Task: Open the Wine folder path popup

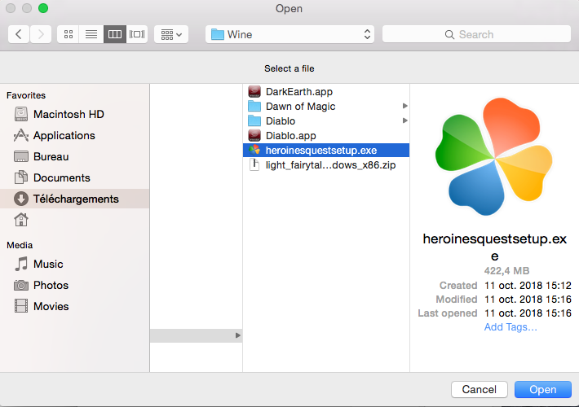Action: click(x=289, y=34)
